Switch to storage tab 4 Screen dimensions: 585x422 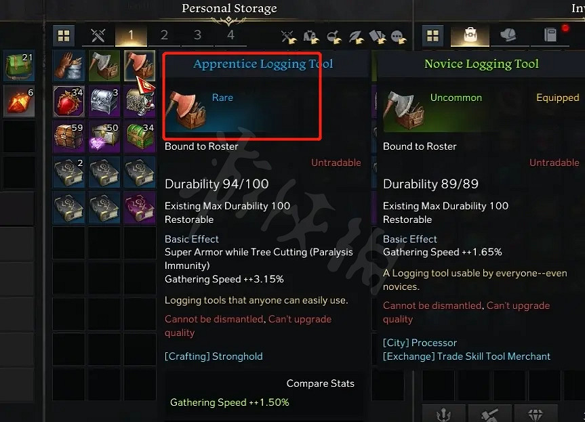click(230, 36)
